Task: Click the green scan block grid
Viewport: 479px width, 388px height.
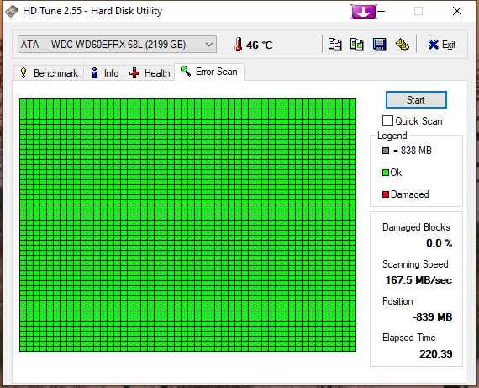Action: [187, 225]
